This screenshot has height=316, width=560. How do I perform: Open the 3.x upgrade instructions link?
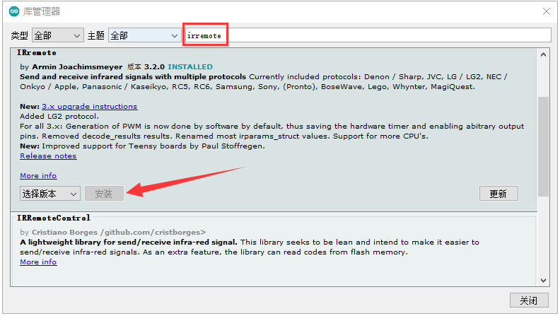click(x=89, y=106)
